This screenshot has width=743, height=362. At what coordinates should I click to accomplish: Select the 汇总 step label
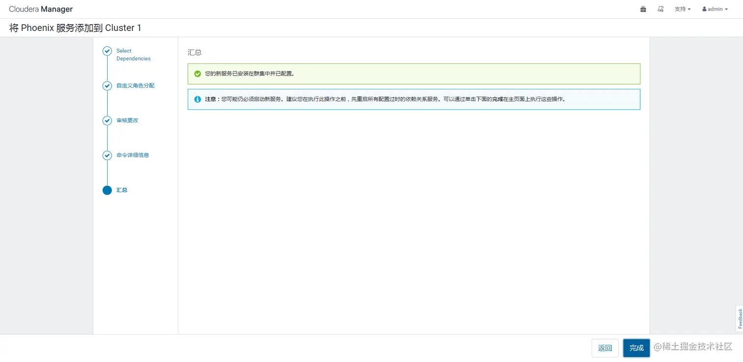click(x=122, y=190)
